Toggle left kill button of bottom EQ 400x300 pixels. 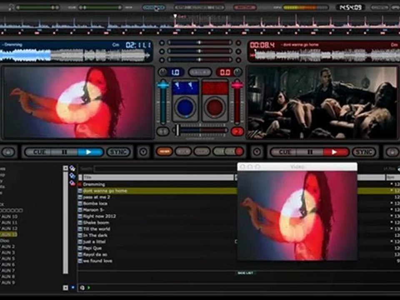(x=162, y=60)
